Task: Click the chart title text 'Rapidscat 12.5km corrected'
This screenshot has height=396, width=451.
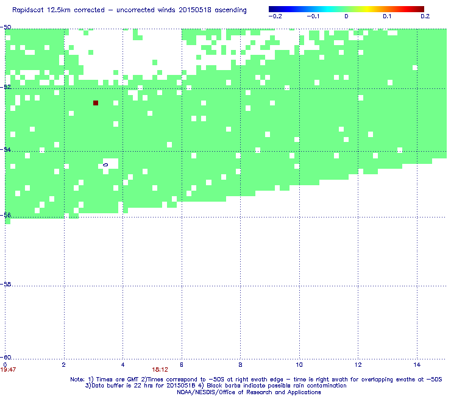Action: pos(59,10)
